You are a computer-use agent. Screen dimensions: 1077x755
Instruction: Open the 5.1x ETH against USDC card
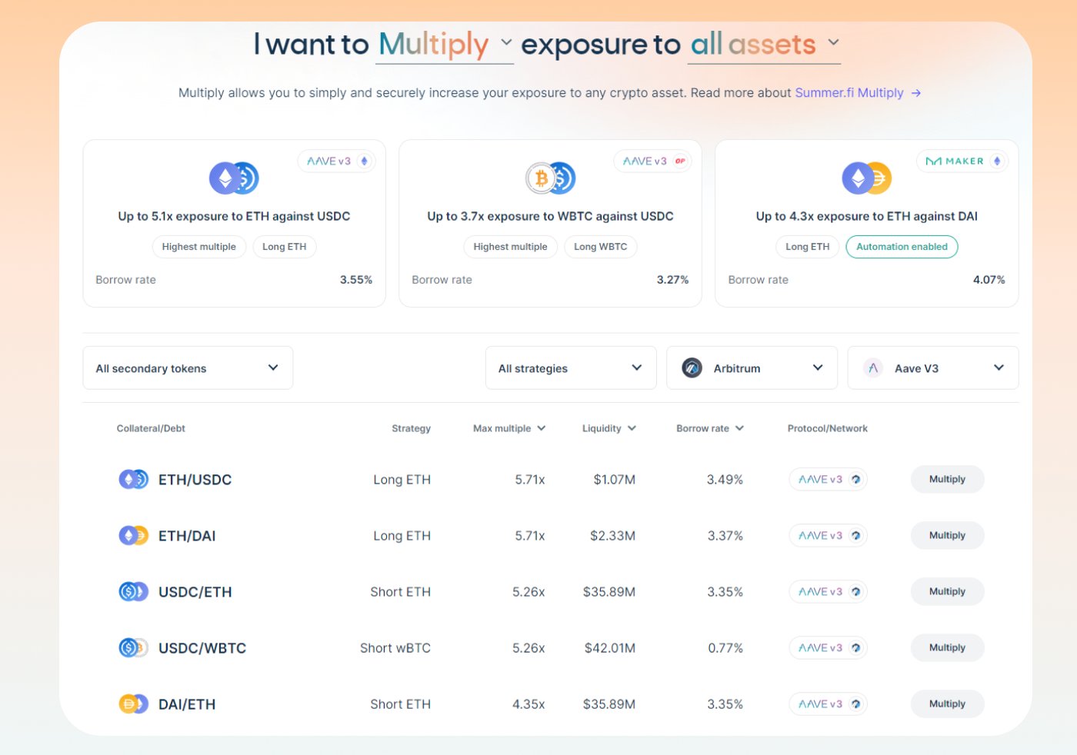[x=234, y=224]
